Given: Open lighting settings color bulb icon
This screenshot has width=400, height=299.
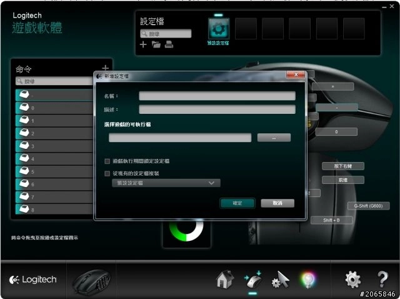Looking at the screenshot, I should point(308,280).
